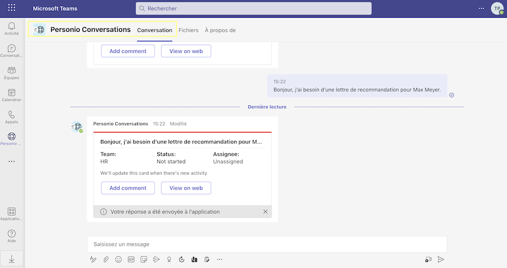The width and height of the screenshot is (507, 268).
Task: Click the Dernière lecture marker
Action: (267, 107)
